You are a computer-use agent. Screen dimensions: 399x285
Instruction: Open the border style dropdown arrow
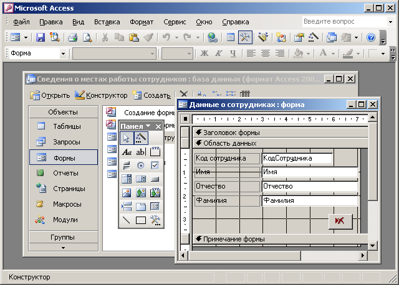[x=383, y=54]
